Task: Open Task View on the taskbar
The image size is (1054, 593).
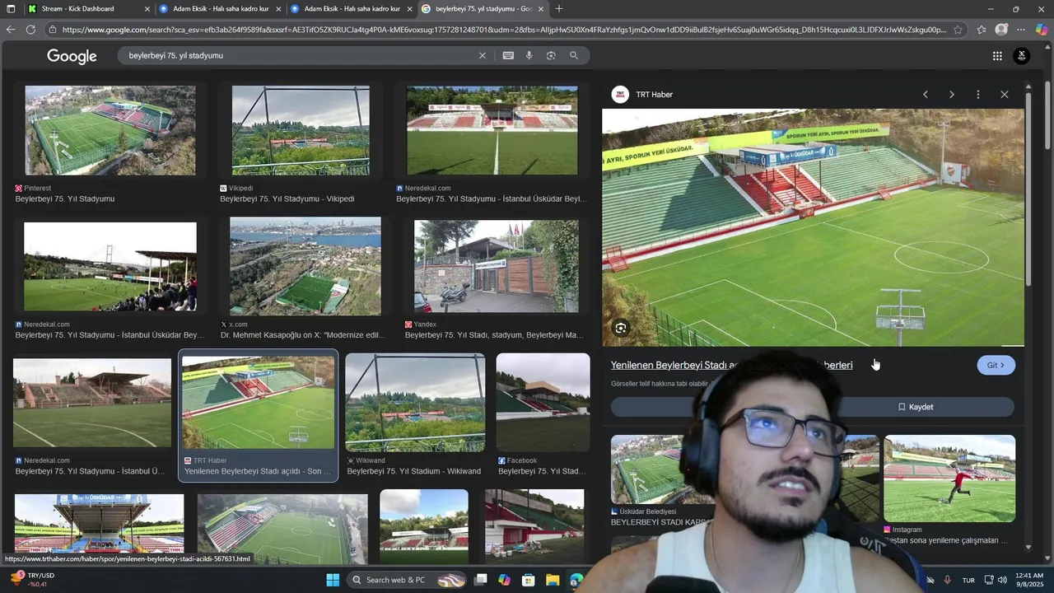Action: (x=481, y=580)
